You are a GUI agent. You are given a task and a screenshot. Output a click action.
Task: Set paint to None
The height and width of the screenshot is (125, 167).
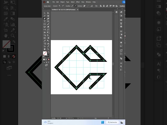tap(49, 59)
